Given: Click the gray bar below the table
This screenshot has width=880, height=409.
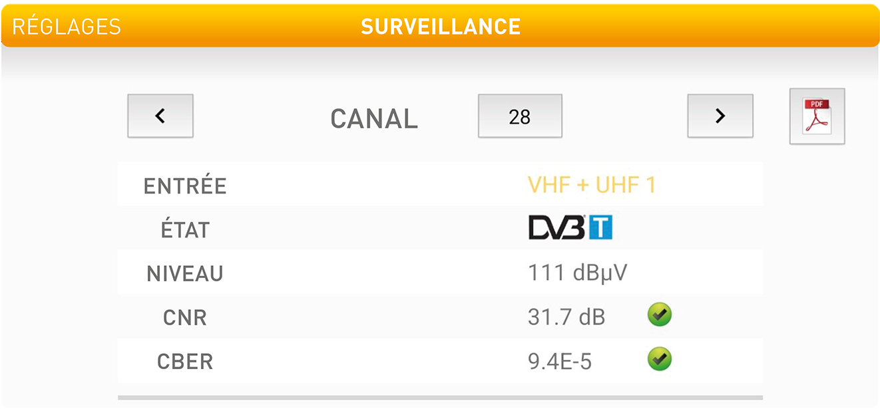Looking at the screenshot, I should coord(440,398).
